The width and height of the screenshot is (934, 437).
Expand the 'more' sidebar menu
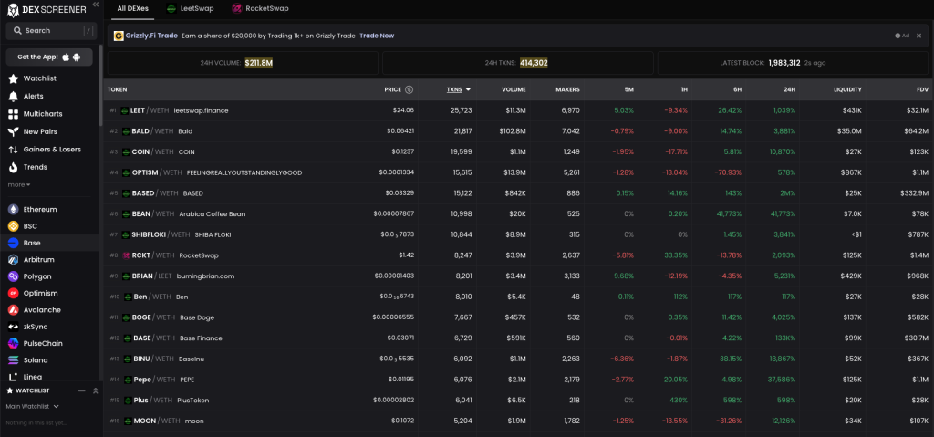pos(19,185)
